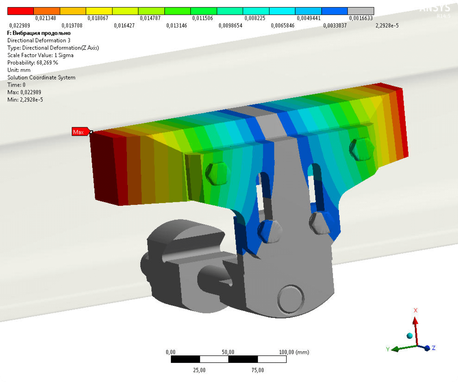The image size is (458, 382).
Task: Click 'Scale Factor Value: 1 Sigma' line
Action: (40, 55)
